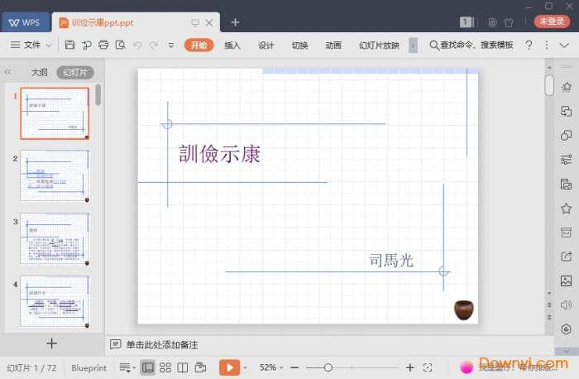Click the window count badge 1
The width and height of the screenshot is (579, 379).
(466, 22)
